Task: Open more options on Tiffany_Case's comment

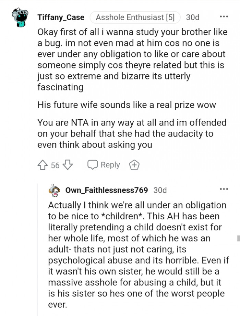Action: click(224, 17)
